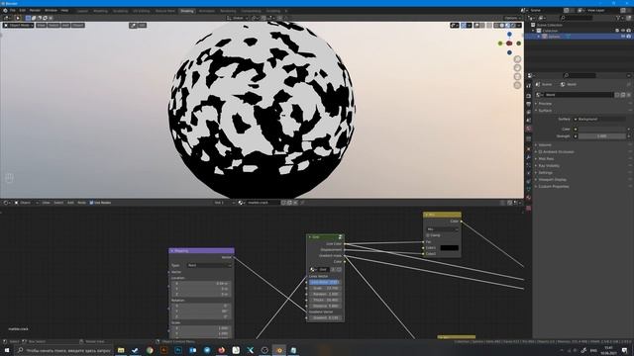Hide the Sphere with its eye icon

623,37
